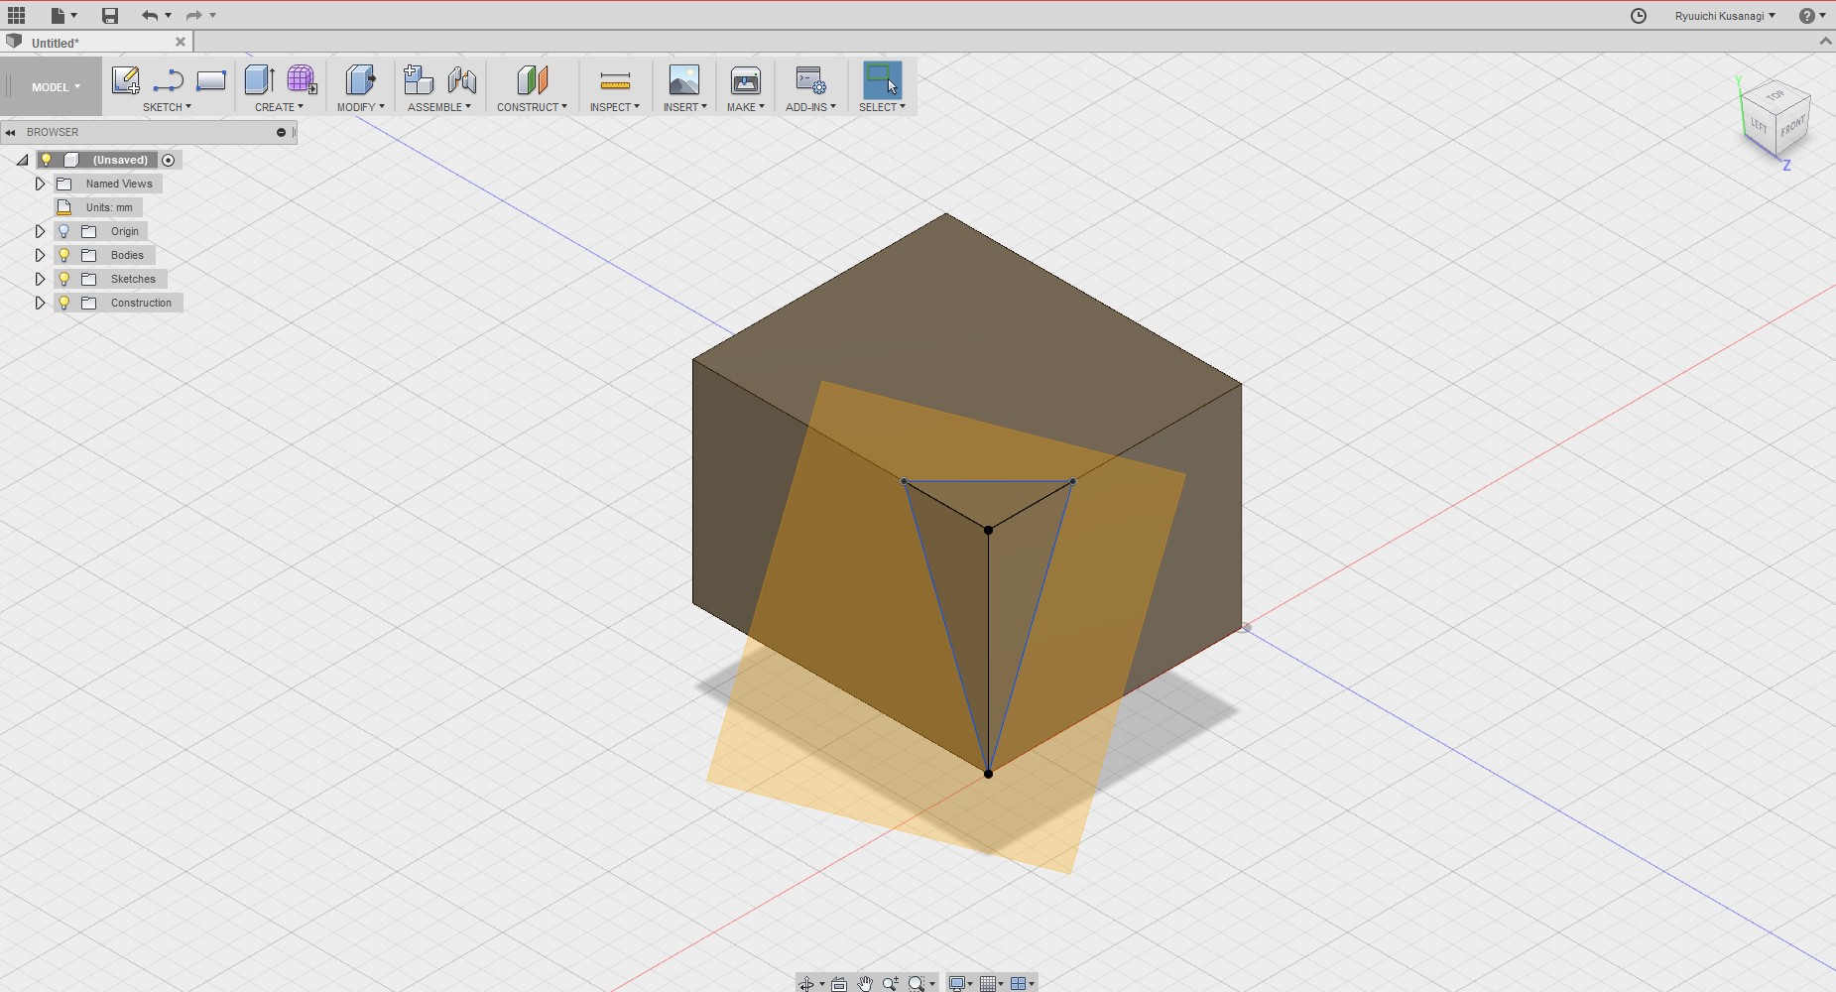Open the display settings dropdown
The height and width of the screenshot is (992, 1836).
pyautogui.click(x=958, y=982)
